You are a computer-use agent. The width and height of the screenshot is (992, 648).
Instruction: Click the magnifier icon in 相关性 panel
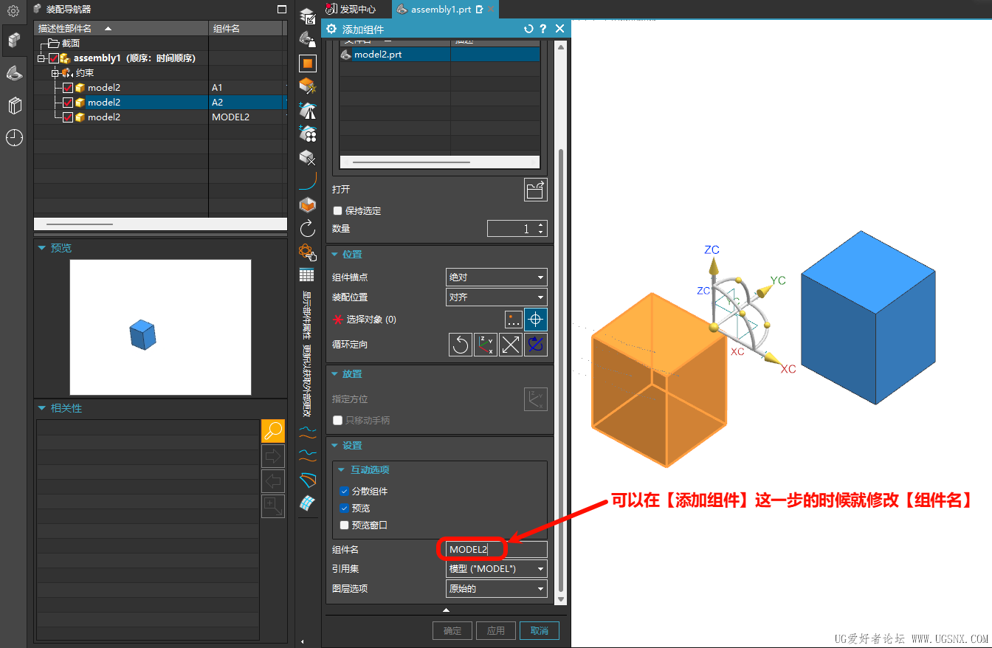pos(273,431)
